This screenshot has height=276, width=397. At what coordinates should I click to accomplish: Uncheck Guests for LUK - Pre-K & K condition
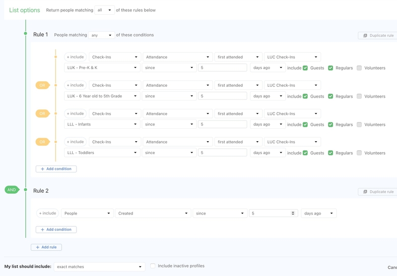305,68
